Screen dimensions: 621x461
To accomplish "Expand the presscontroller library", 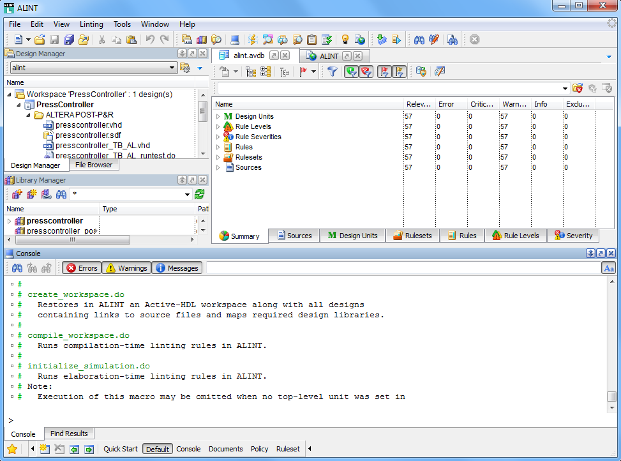I will pos(9,221).
